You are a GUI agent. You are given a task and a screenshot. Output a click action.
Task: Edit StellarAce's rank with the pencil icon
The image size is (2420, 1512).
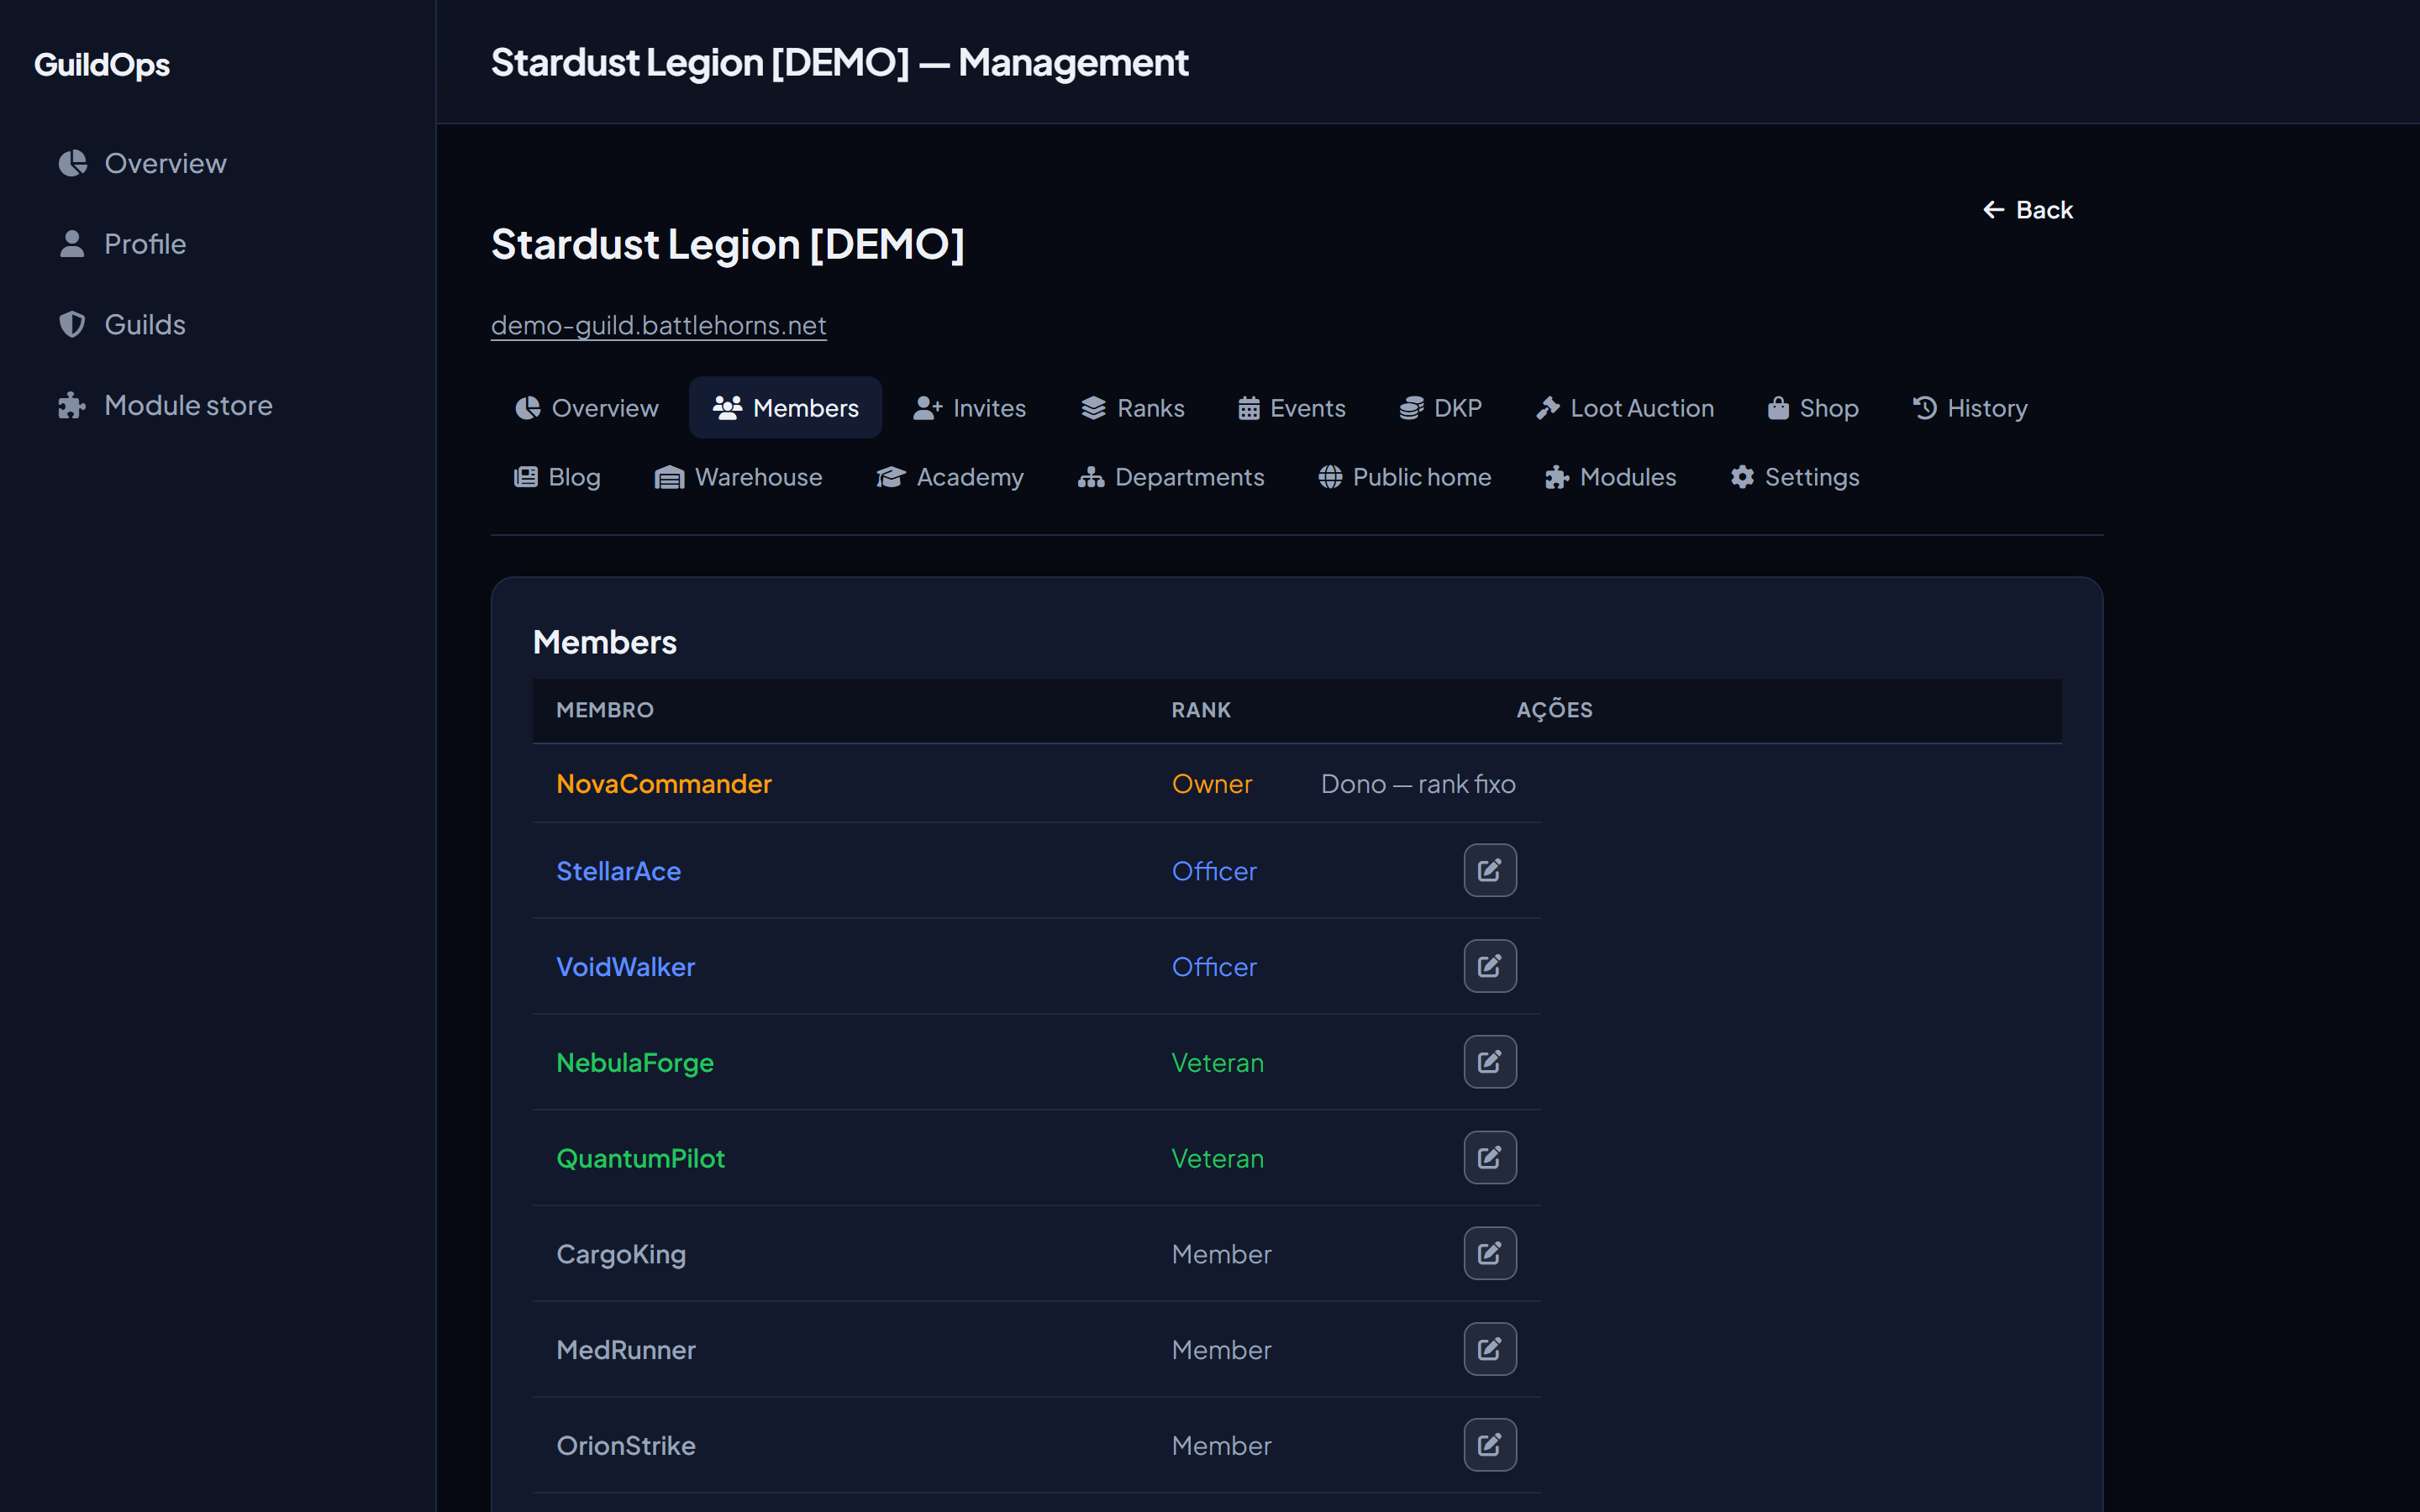click(x=1490, y=870)
